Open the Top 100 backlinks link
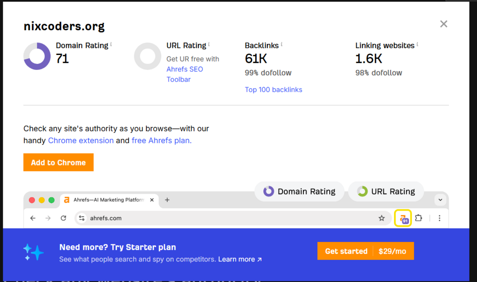Viewport: 477px width, 282px height. 273,89
